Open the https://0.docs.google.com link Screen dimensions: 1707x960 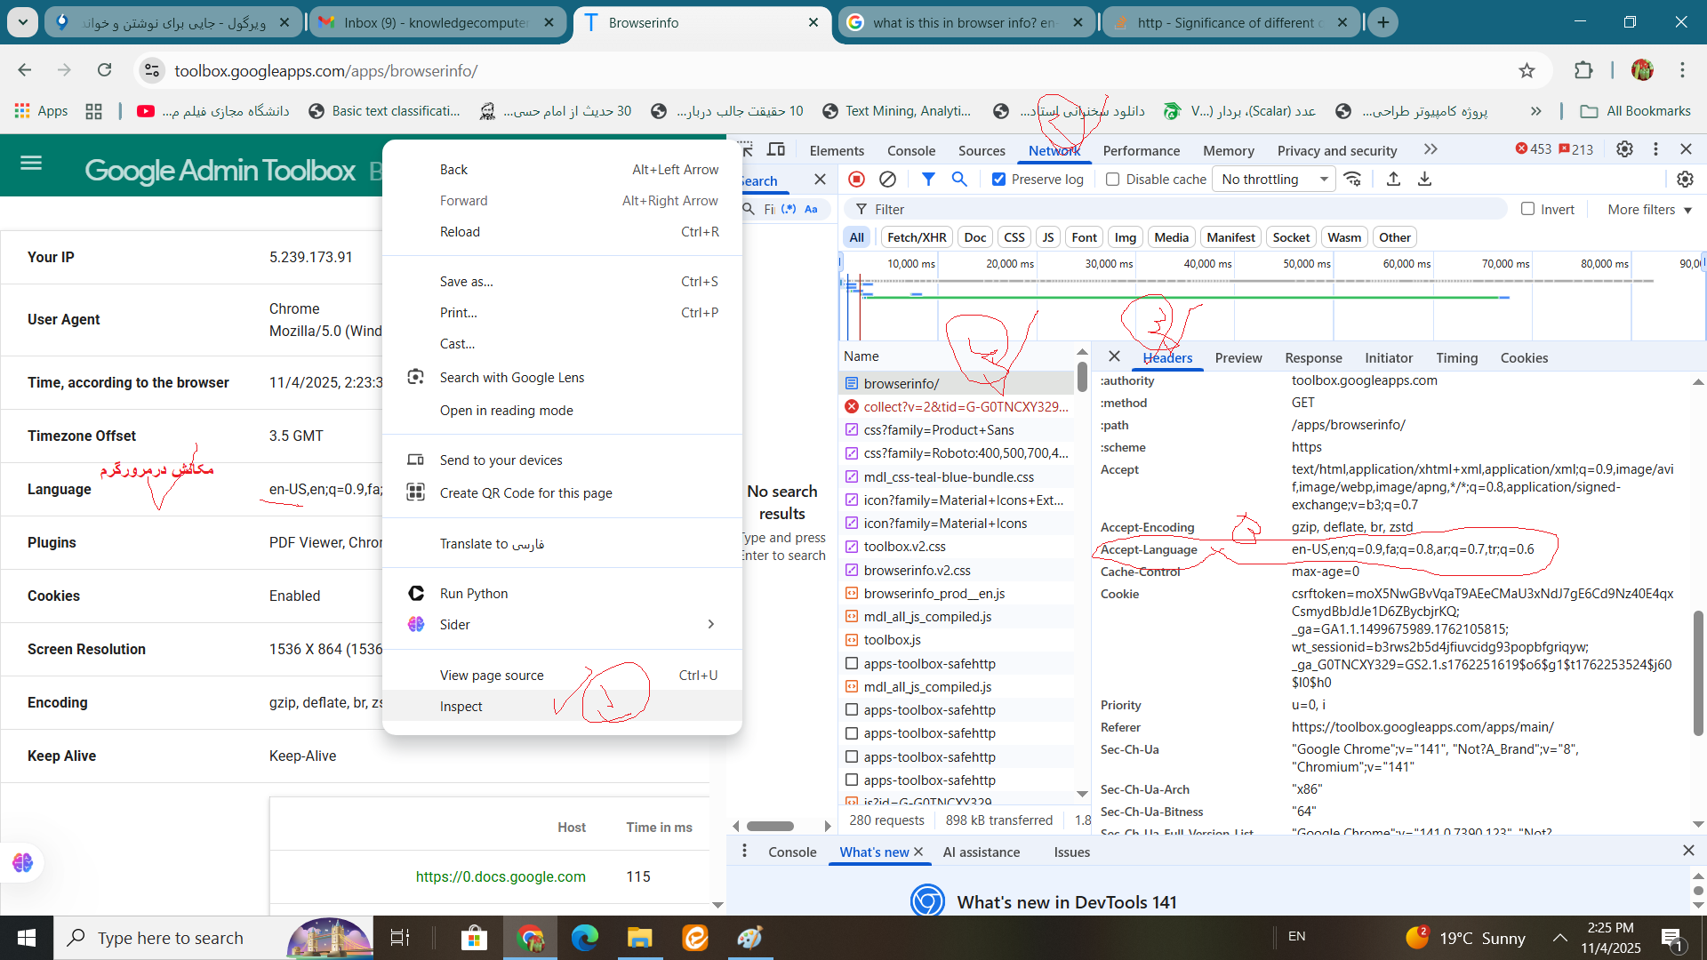click(x=501, y=876)
